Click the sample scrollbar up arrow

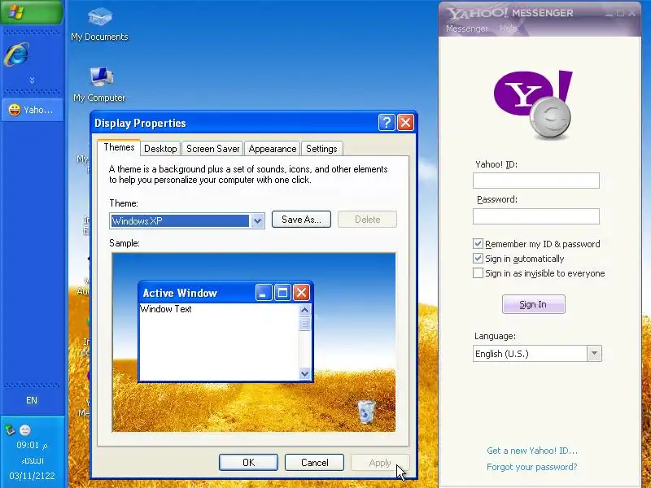point(304,310)
